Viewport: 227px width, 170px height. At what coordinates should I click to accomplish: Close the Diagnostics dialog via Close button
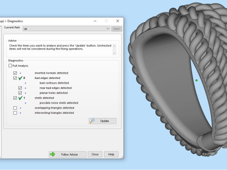pos(95,154)
